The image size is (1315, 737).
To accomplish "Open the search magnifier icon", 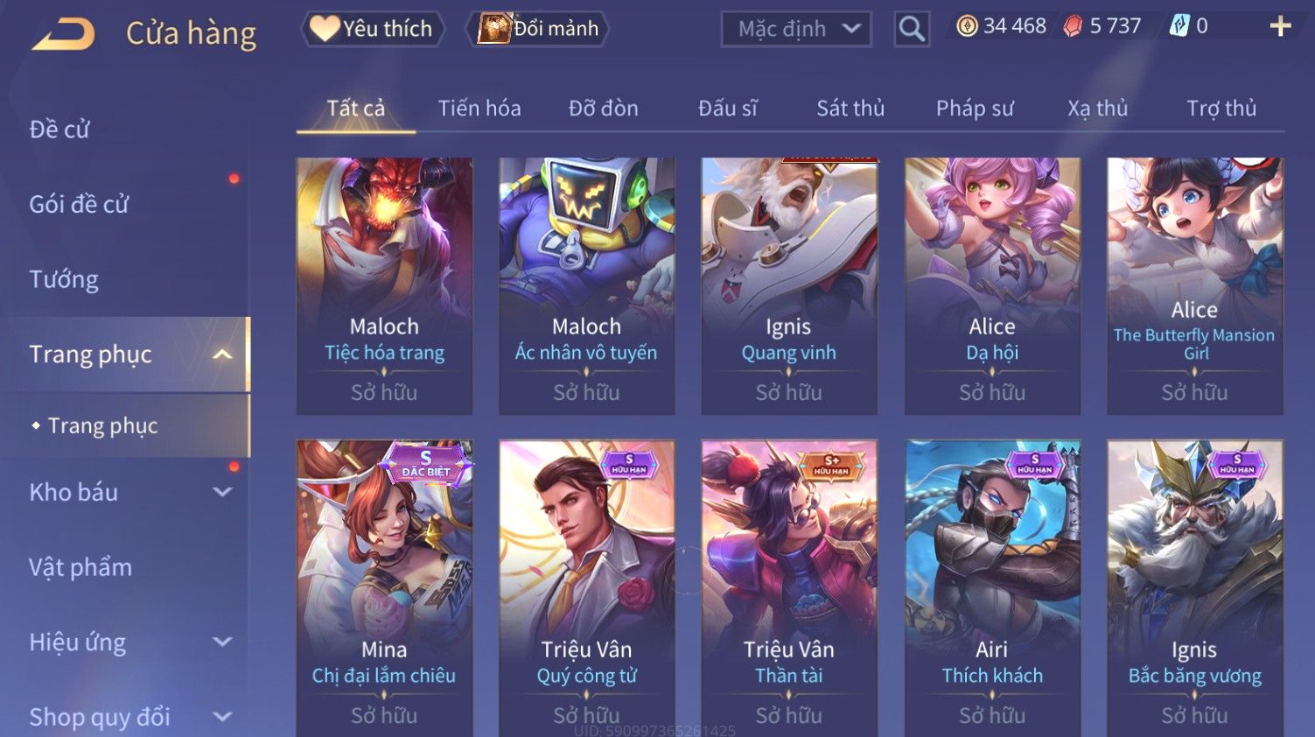I will (912, 29).
